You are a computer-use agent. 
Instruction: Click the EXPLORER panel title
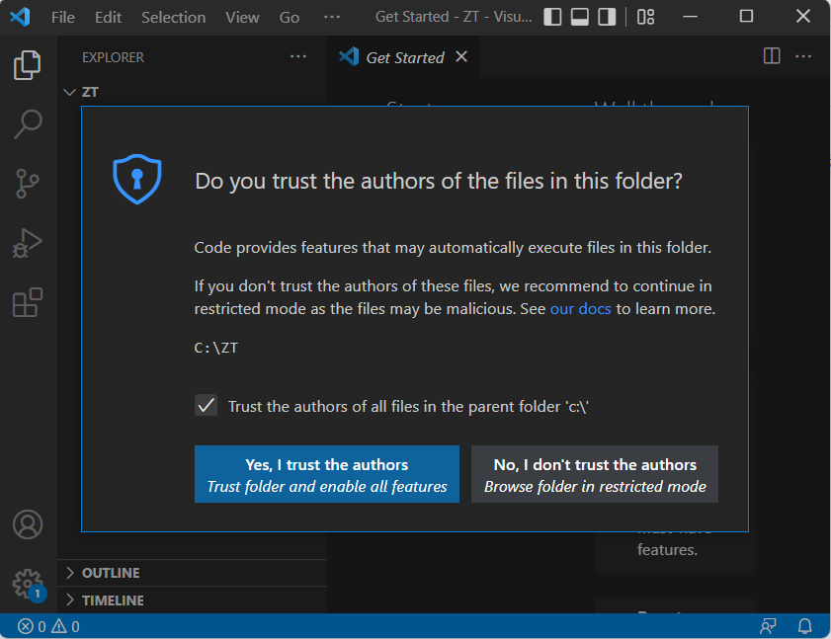pos(113,57)
